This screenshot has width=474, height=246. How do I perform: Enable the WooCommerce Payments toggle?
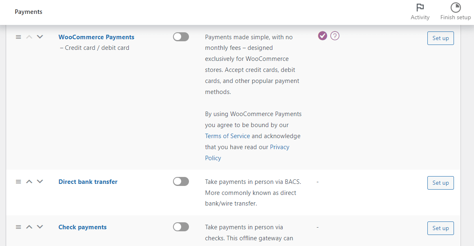181,37
